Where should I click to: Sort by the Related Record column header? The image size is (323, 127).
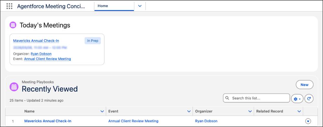270,111
